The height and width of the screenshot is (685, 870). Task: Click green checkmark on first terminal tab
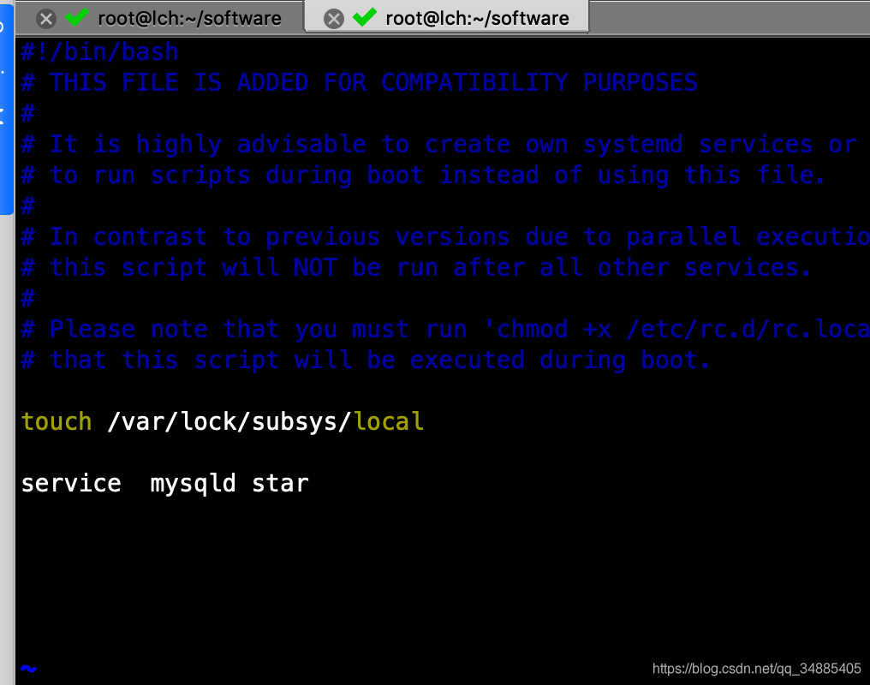click(77, 17)
